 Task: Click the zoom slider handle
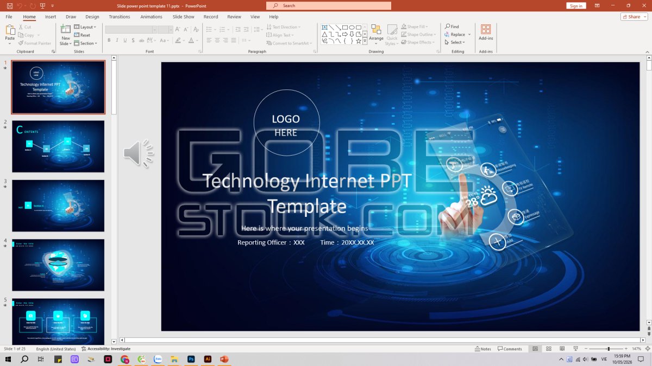tap(609, 349)
